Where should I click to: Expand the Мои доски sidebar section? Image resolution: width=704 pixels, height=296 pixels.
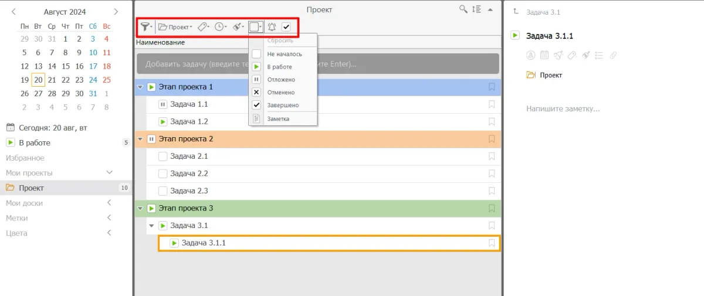[109, 203]
